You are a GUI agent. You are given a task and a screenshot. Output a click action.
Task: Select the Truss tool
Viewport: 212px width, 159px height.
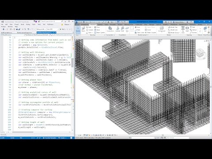point(97,27)
